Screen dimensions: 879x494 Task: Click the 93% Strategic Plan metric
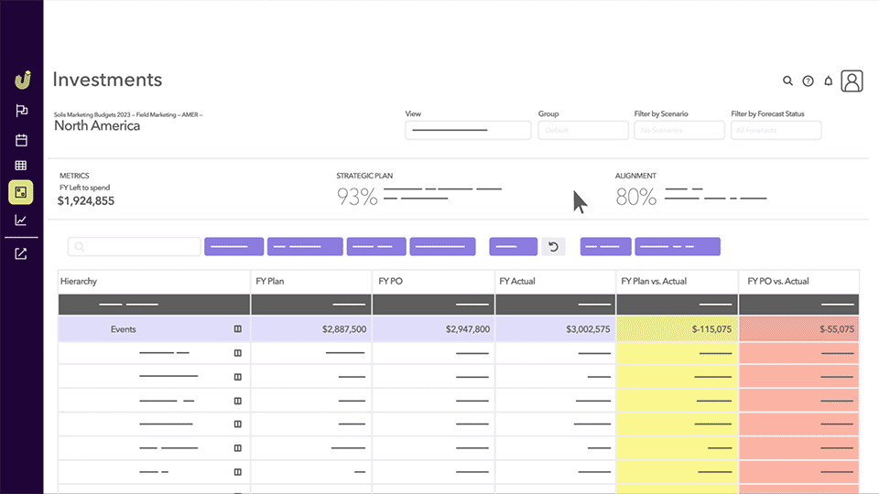click(x=357, y=197)
